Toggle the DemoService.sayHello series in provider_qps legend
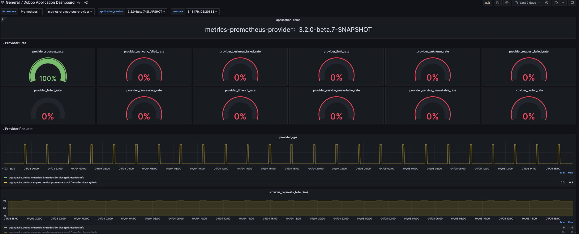Viewport: 579px width, 234px height. [53, 182]
